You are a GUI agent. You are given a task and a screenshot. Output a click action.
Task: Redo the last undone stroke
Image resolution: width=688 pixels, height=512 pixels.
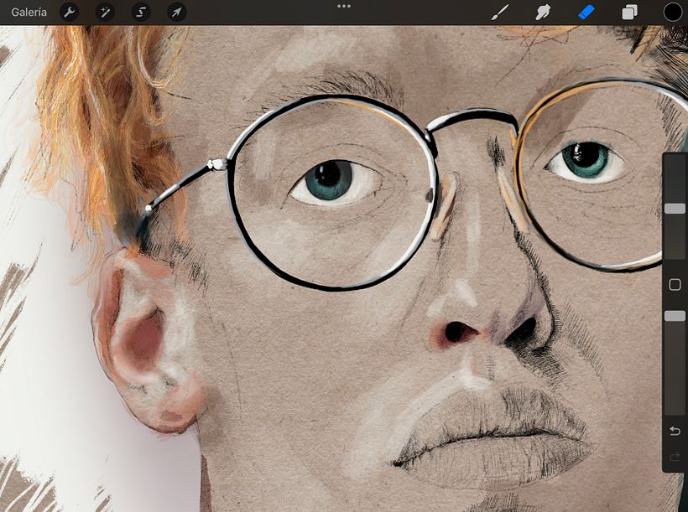click(672, 457)
